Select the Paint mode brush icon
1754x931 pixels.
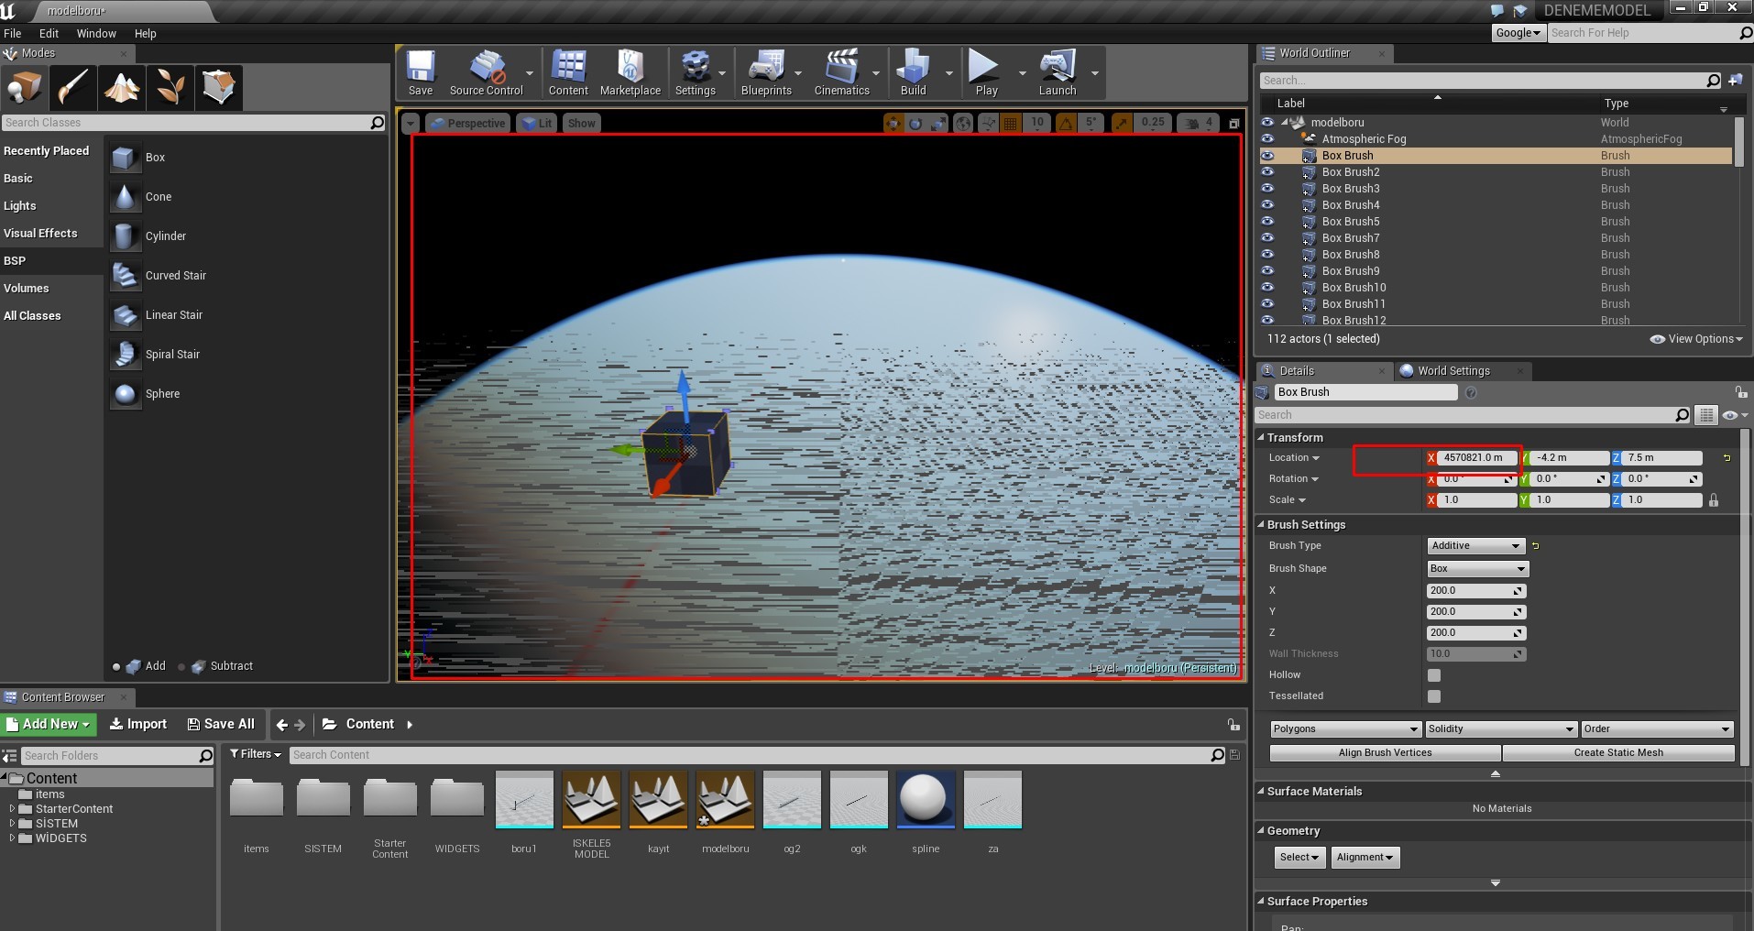pos(73,88)
